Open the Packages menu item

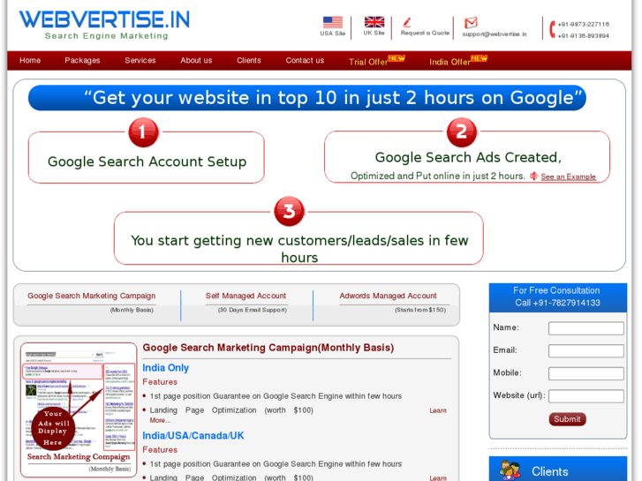pyautogui.click(x=82, y=60)
